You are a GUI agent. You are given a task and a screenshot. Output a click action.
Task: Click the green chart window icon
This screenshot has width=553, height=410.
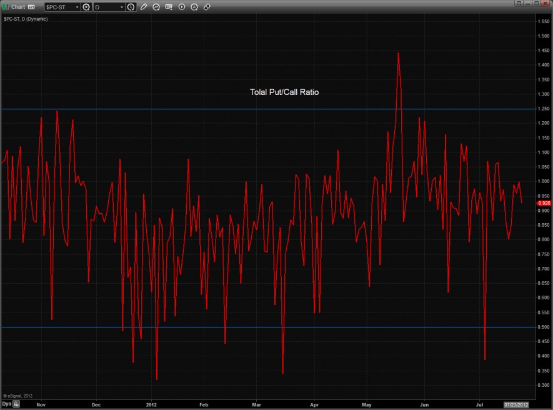[x=6, y=7]
